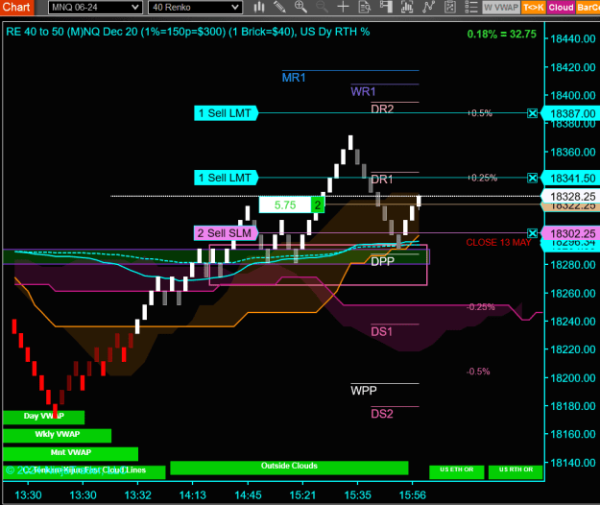This screenshot has height=505, width=600.
Task: Select the 2 Sell SLM order label
Action: (226, 233)
